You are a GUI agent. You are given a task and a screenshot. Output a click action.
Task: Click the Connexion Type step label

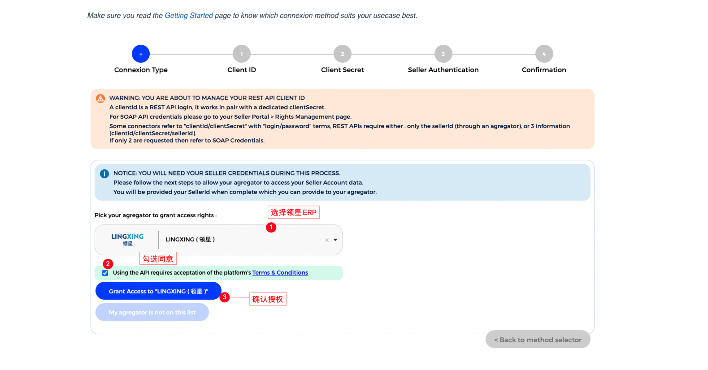tap(141, 70)
